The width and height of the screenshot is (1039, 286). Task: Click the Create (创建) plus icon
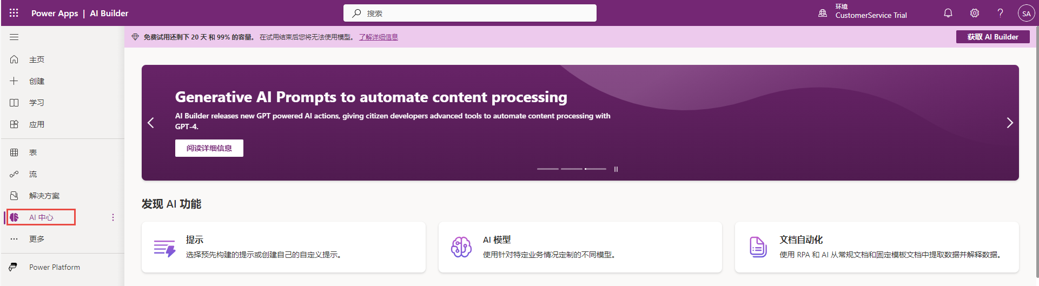point(14,81)
